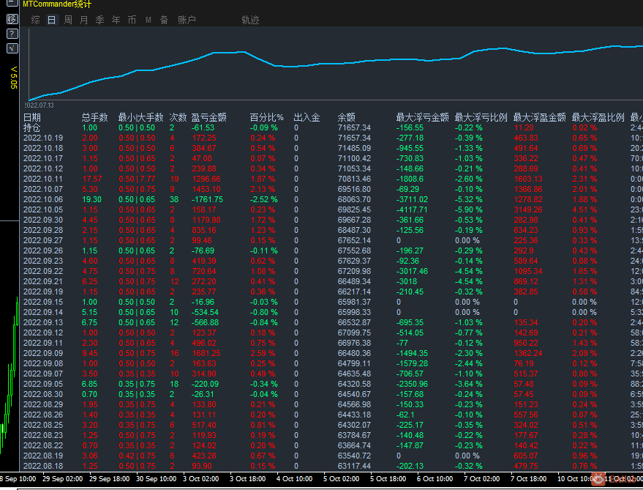Open the 年 yearly tab
Screen dimensions: 643x490
click(116, 20)
